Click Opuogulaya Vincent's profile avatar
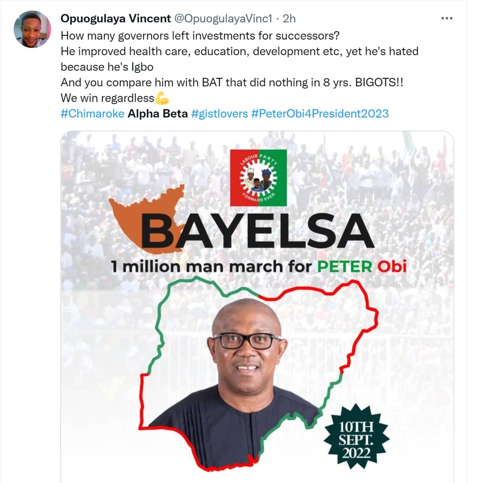 tap(32, 29)
